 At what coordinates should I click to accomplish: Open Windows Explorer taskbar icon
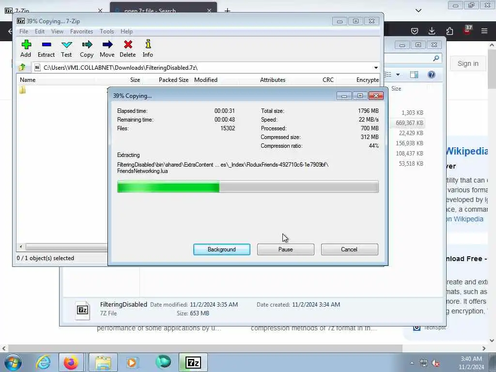[103, 362]
